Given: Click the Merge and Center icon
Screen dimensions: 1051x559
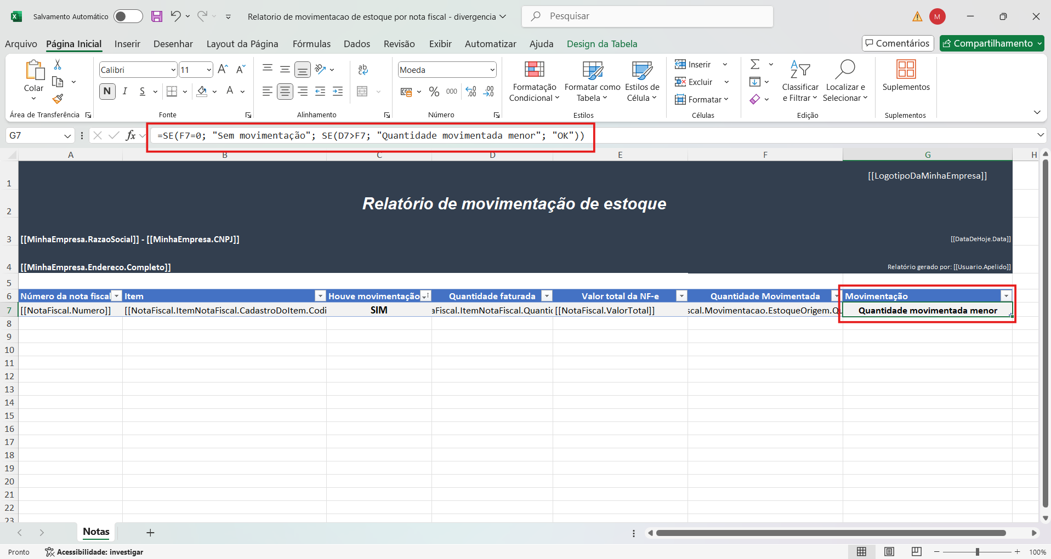Looking at the screenshot, I should [x=362, y=92].
